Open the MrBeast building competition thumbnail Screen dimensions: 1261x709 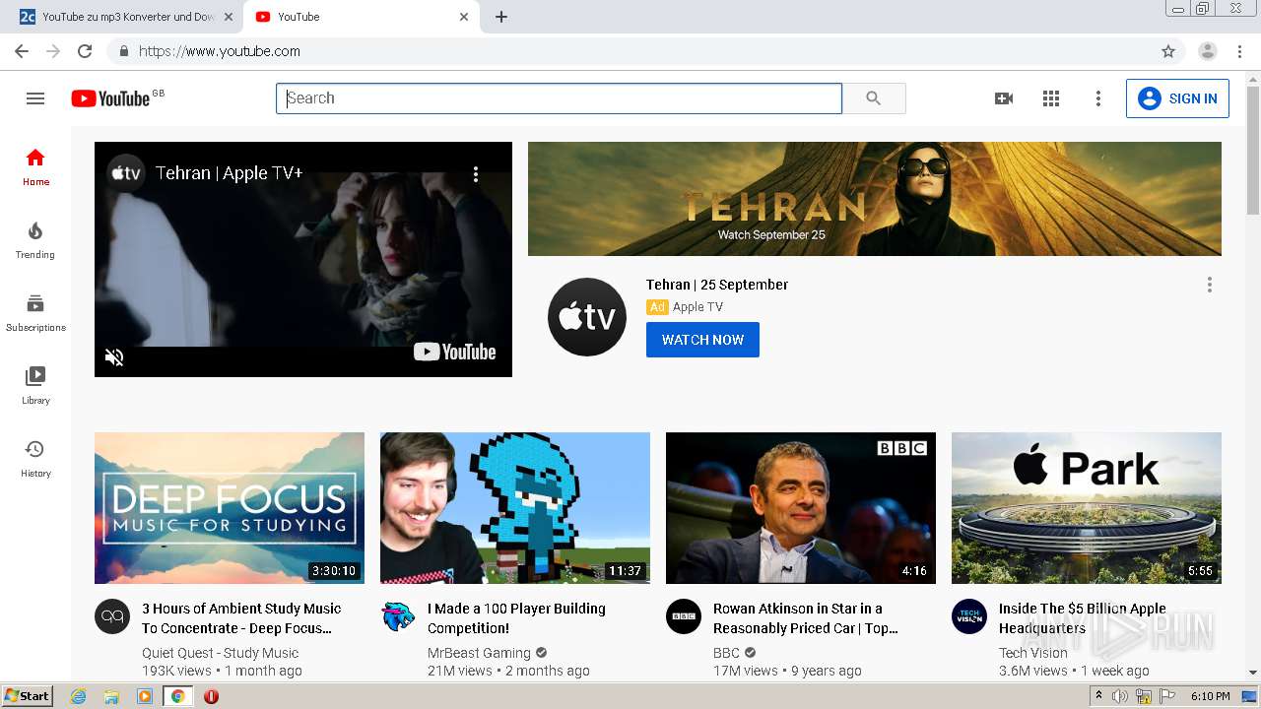click(x=515, y=508)
